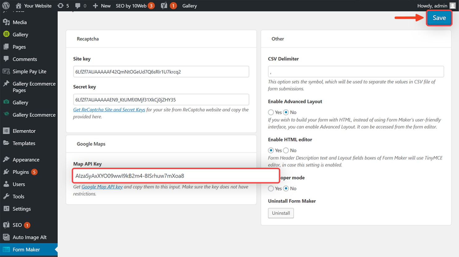Click the New link text in admin bar

tap(106, 6)
